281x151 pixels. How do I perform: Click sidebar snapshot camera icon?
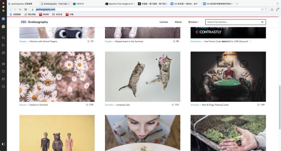pos(3,53)
